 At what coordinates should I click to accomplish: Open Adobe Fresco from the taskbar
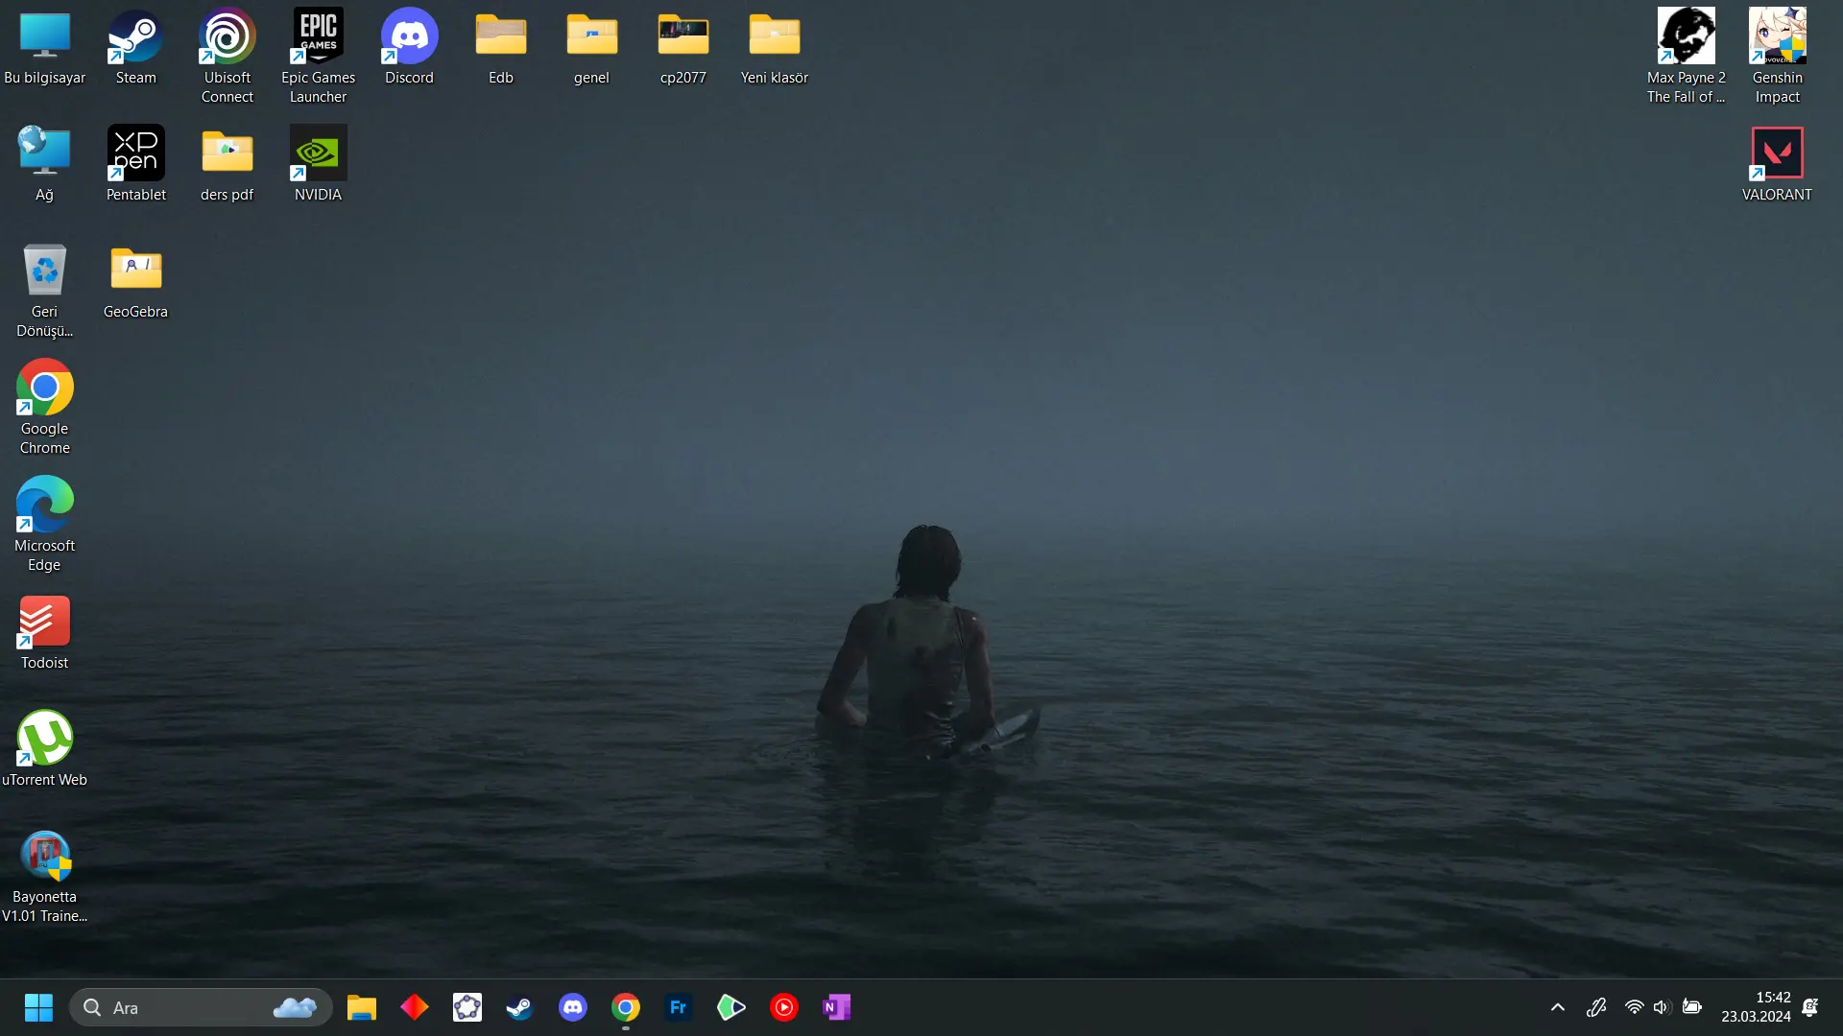pyautogui.click(x=679, y=1007)
